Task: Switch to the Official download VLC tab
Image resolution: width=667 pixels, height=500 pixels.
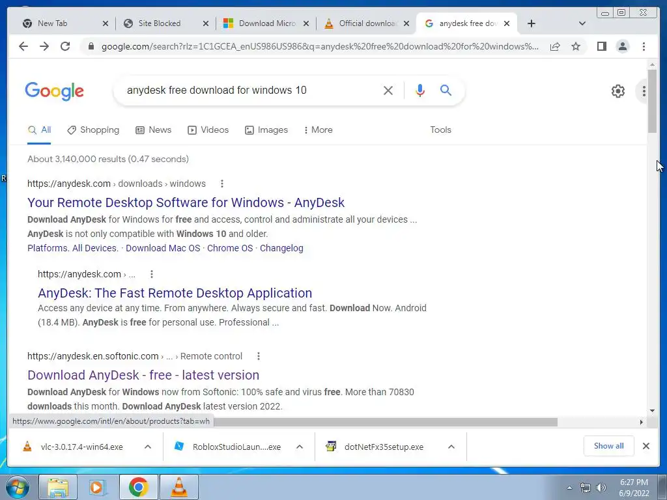Action: pos(367,23)
